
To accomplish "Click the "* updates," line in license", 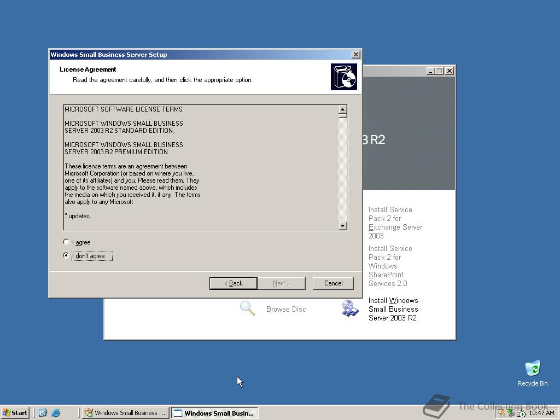I will coord(78,216).
